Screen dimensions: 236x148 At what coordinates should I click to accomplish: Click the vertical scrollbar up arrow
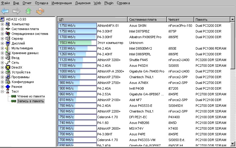coord(233,20)
